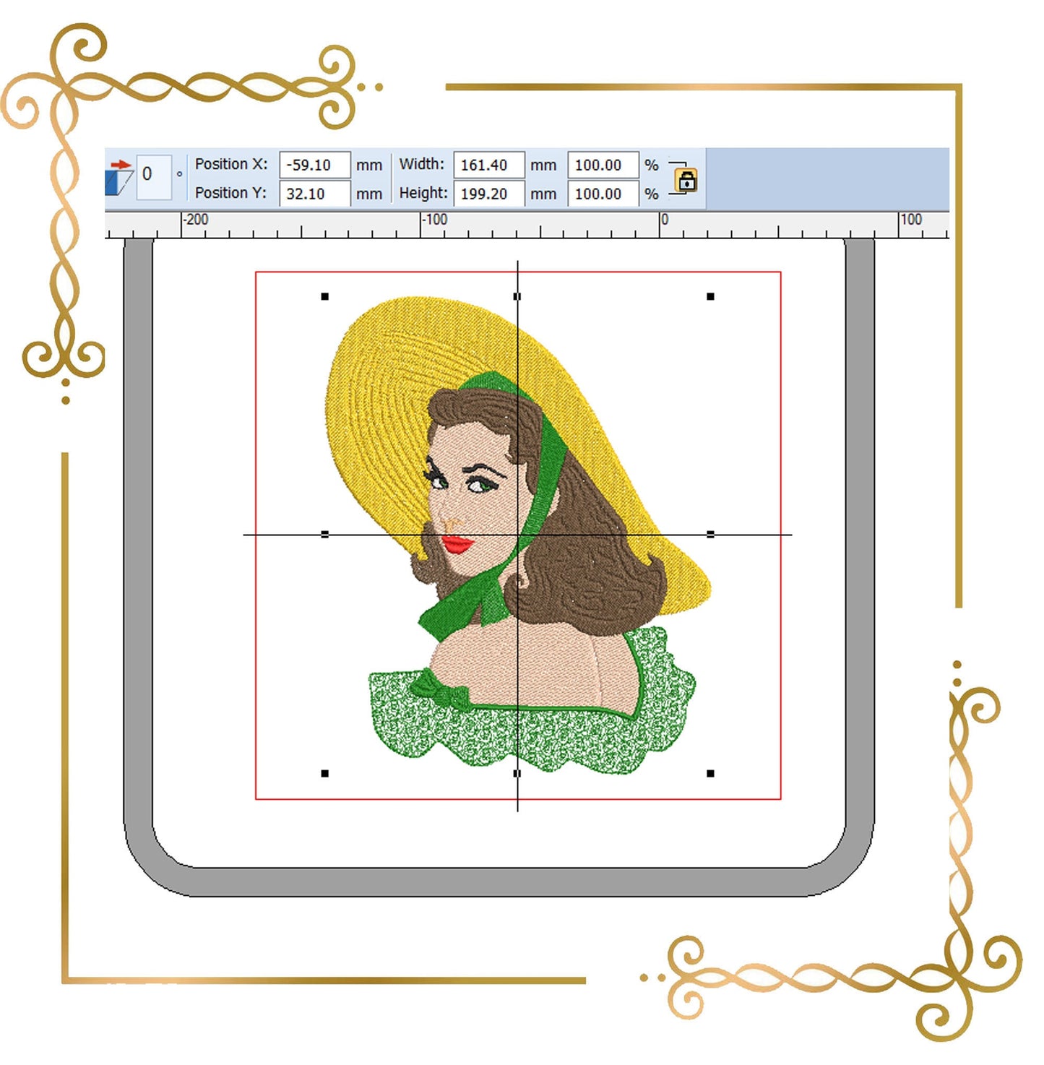This screenshot has width=1044, height=1065.
Task: Click the top-right selection handle
Action: [710, 296]
